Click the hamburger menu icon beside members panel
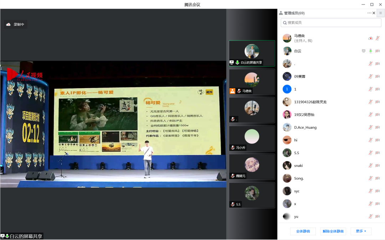Viewport: 385px width, 240px height. click(x=381, y=13)
